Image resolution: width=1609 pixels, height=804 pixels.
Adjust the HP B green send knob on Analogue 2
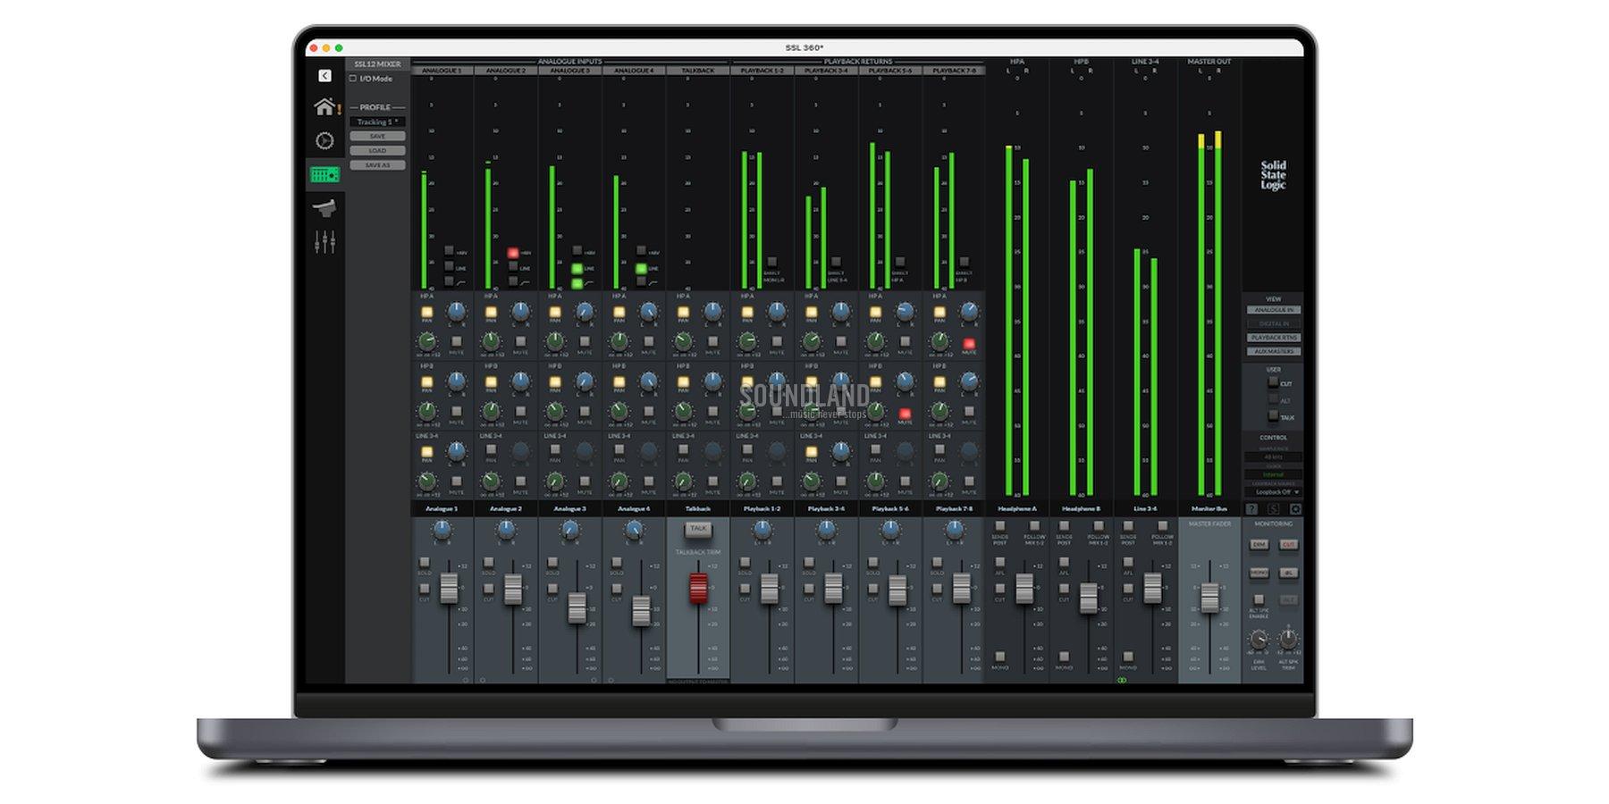click(x=491, y=411)
